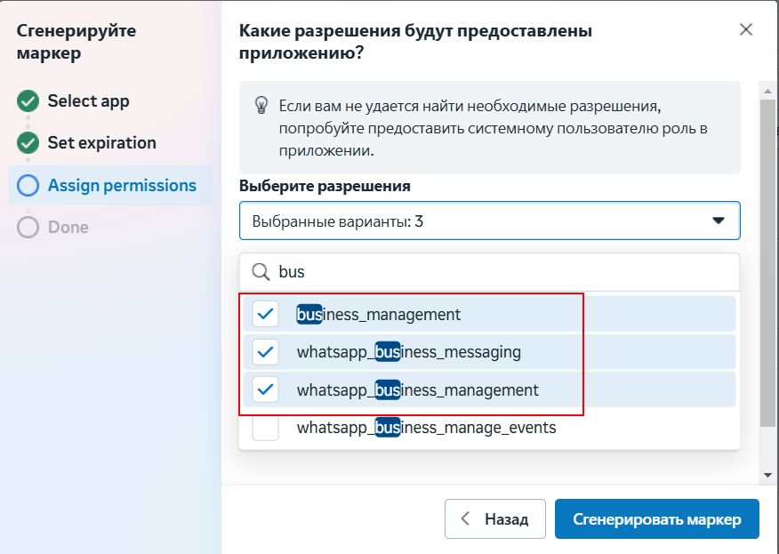The image size is (779, 554).
Task: Click the search magnifier icon
Action: pos(261,272)
